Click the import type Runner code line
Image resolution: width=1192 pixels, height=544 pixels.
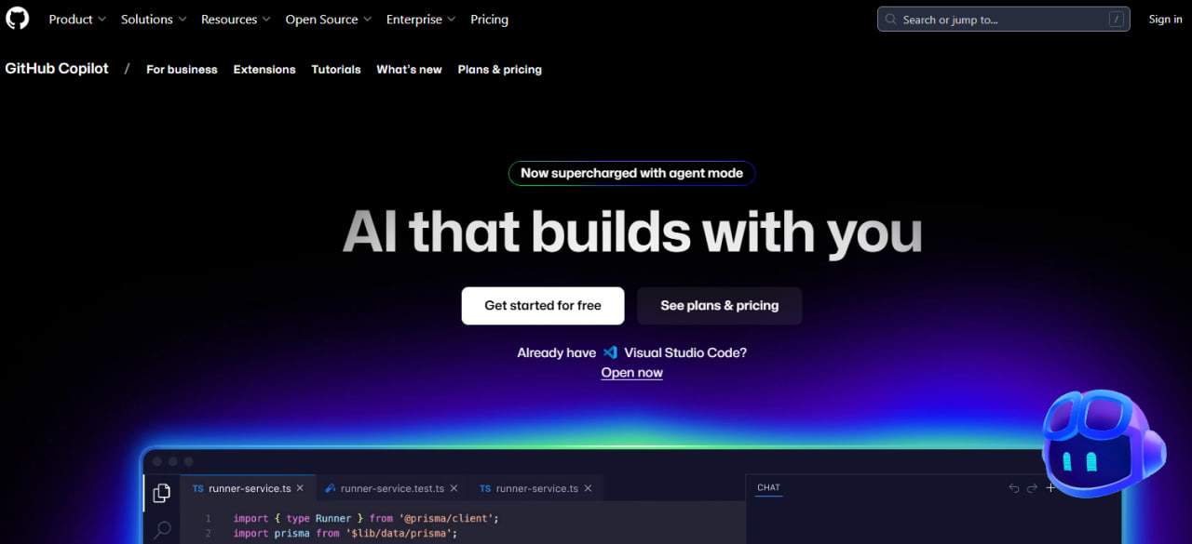click(x=366, y=519)
